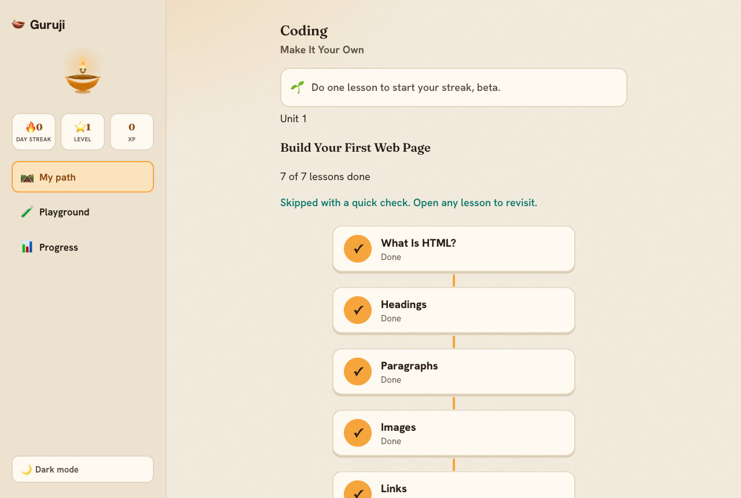
Task: Open the Headings lesson
Action: pyautogui.click(x=454, y=310)
